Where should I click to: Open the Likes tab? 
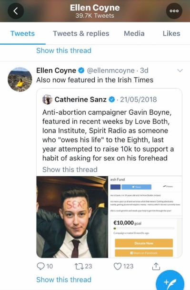click(x=171, y=33)
